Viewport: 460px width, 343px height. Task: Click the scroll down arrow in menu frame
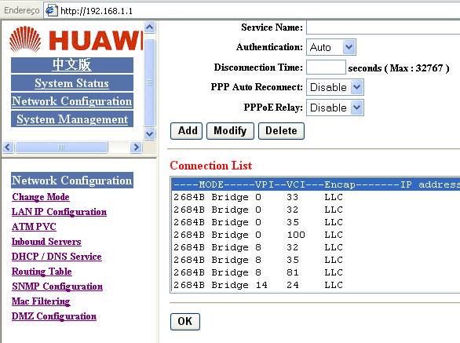coord(150,134)
